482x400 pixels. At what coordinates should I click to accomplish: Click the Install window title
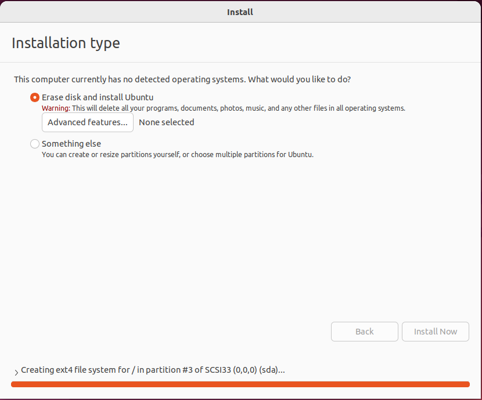coord(240,12)
